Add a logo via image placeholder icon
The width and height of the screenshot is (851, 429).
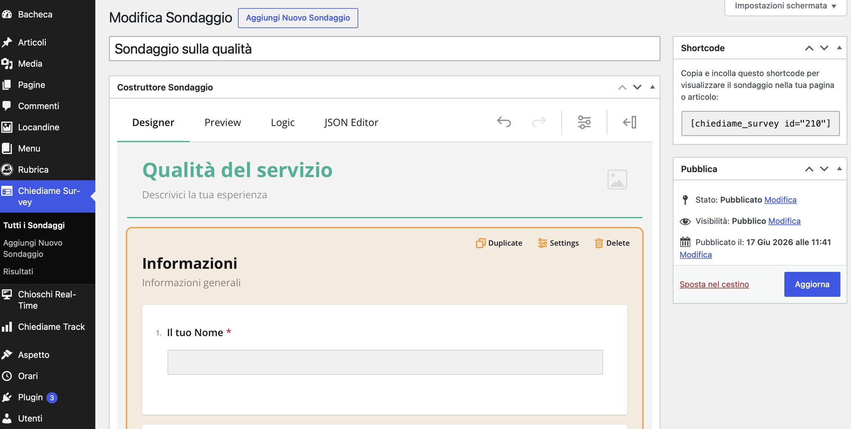617,180
